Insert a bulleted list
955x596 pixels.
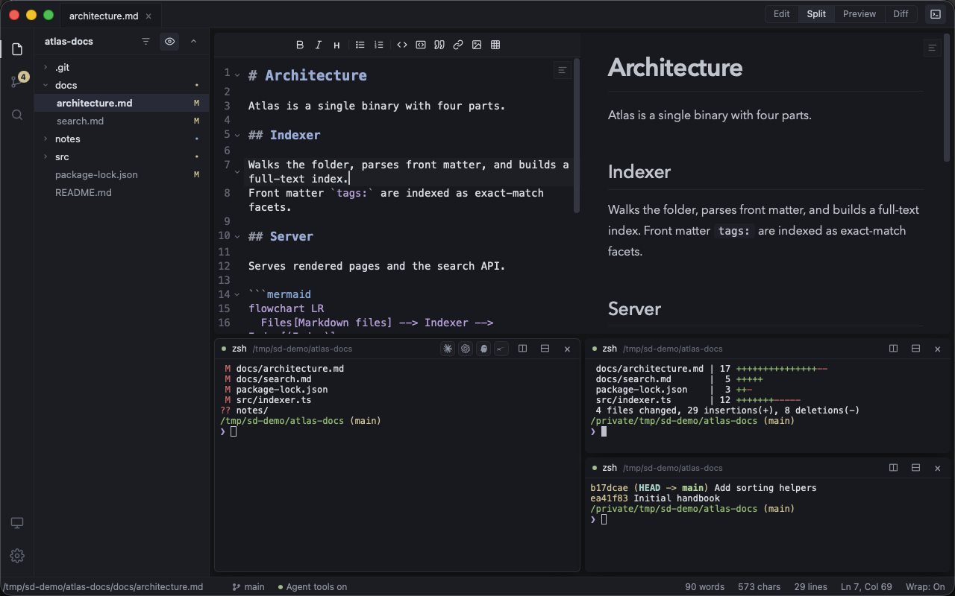pyautogui.click(x=360, y=45)
